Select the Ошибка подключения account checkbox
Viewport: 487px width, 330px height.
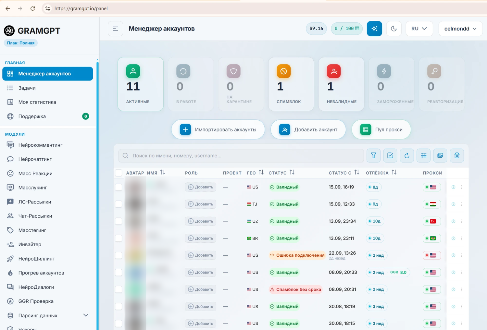(x=119, y=255)
